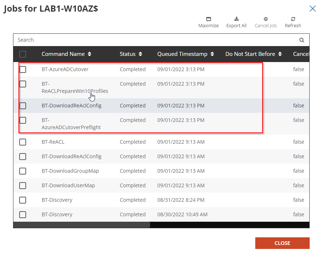This screenshot has width=318, height=258.
Task: Export all jobs with Export All icon
Action: pos(236,19)
